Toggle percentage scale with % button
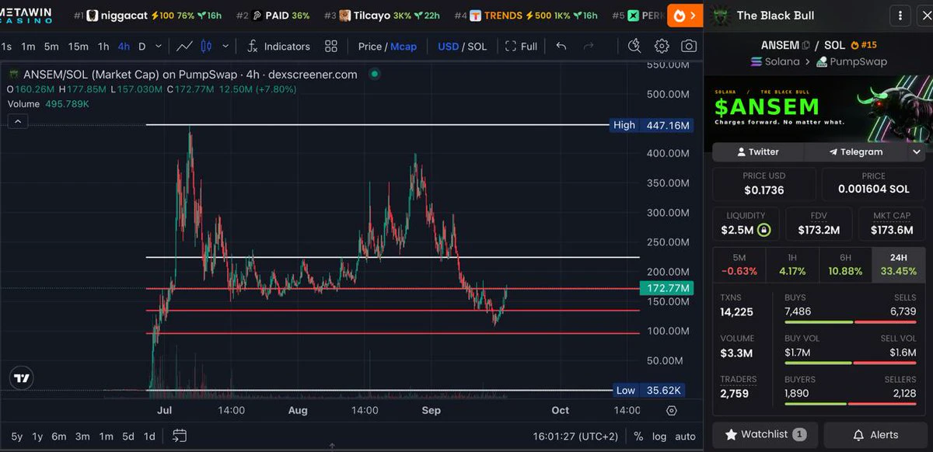The height and width of the screenshot is (452, 933). click(x=638, y=436)
